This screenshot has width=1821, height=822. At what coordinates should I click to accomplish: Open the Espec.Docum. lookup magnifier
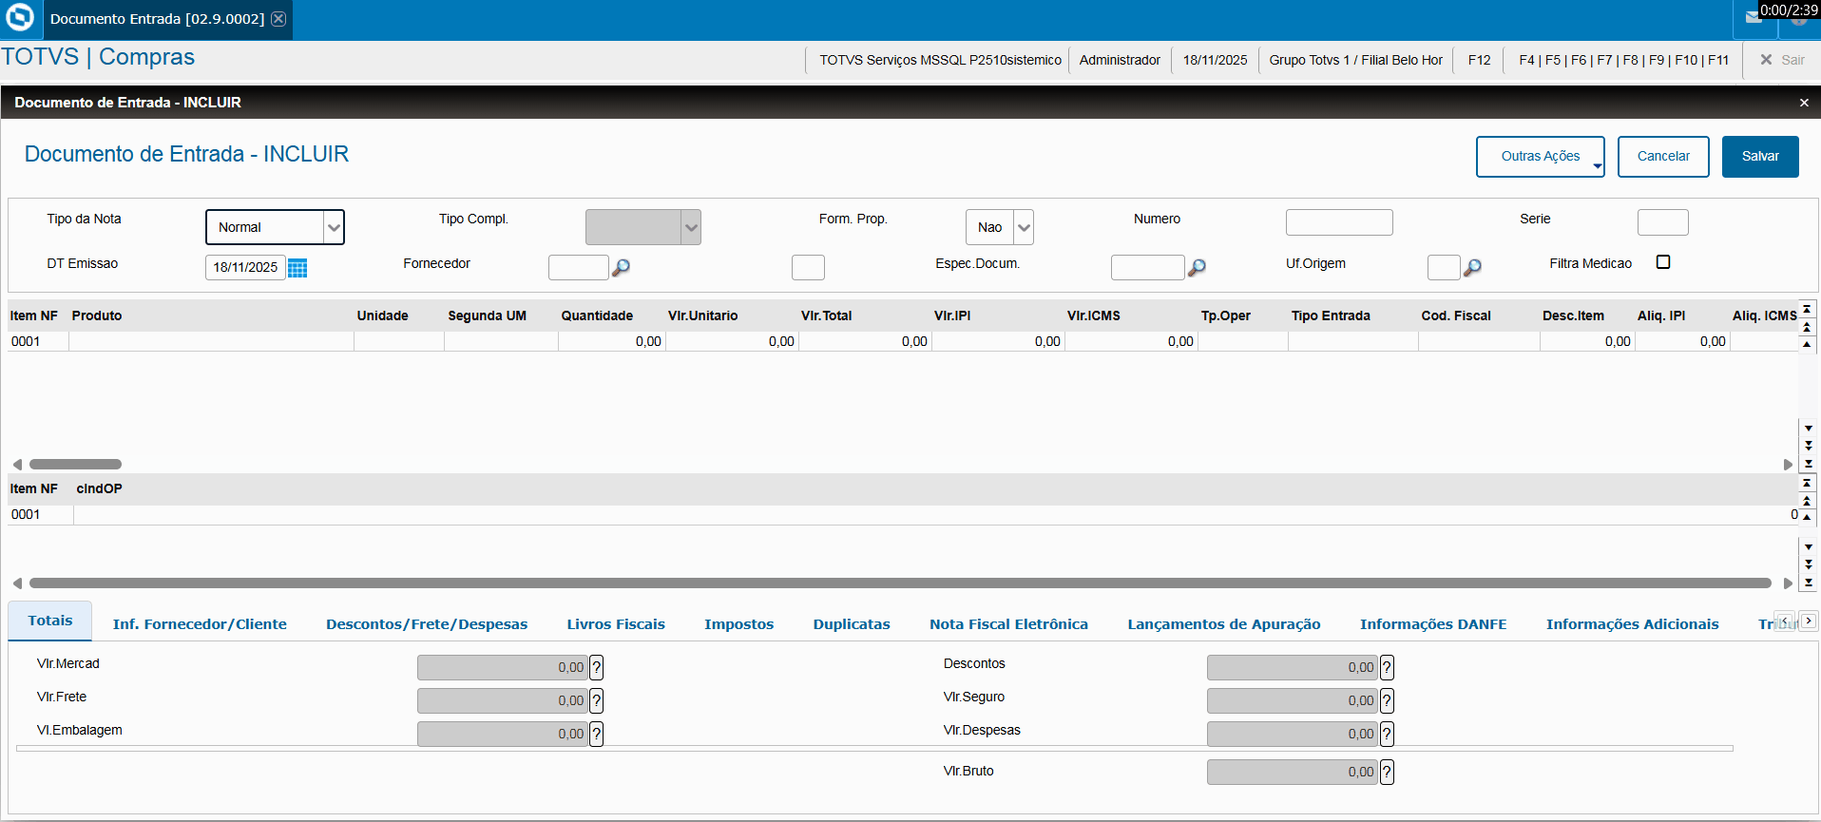1197,268
